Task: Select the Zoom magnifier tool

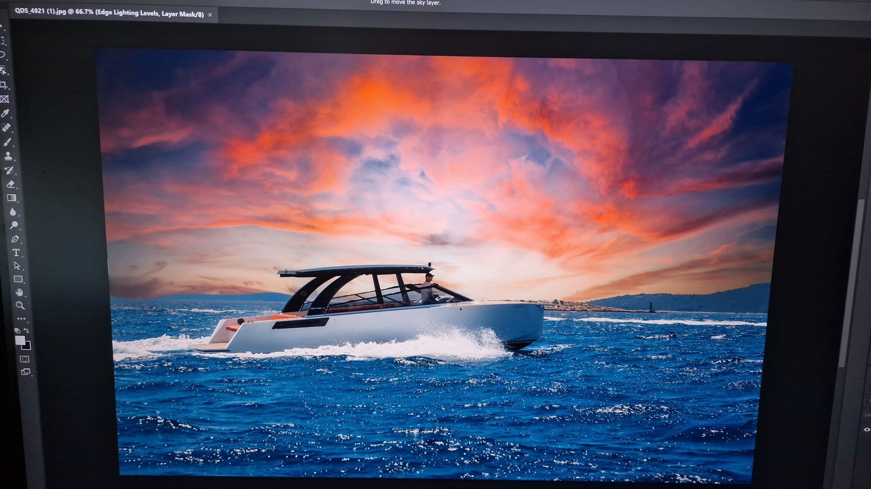Action: (20, 305)
